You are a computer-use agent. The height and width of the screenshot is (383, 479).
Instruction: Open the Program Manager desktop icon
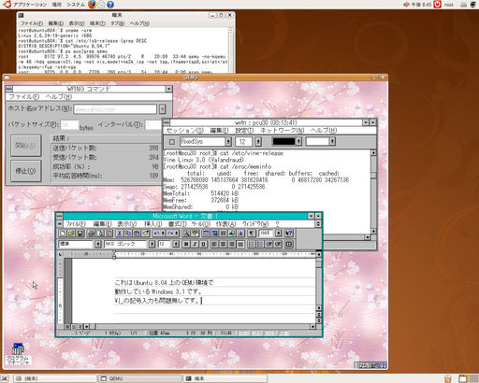18,354
